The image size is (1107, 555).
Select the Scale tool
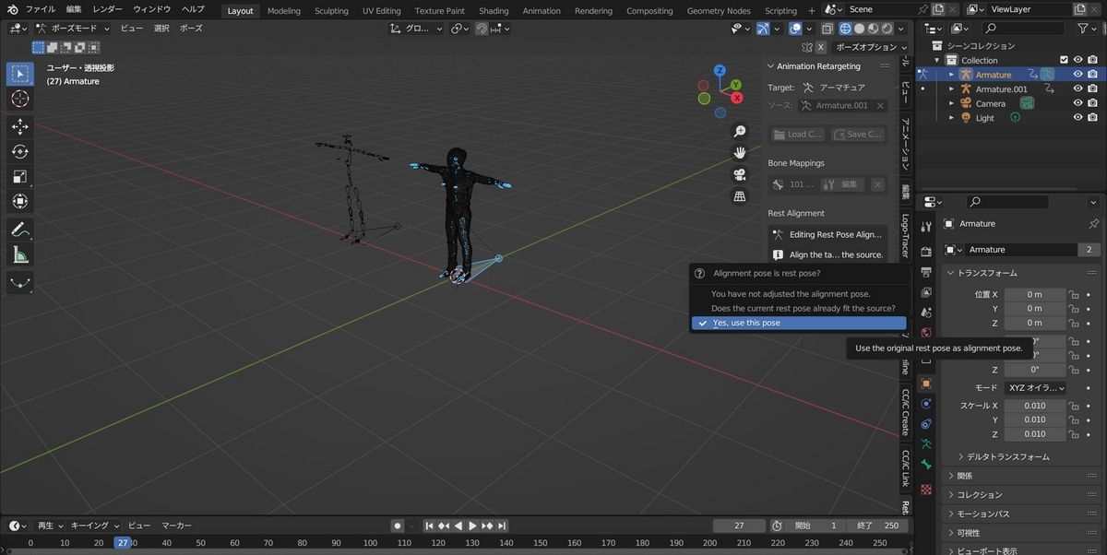[20, 177]
